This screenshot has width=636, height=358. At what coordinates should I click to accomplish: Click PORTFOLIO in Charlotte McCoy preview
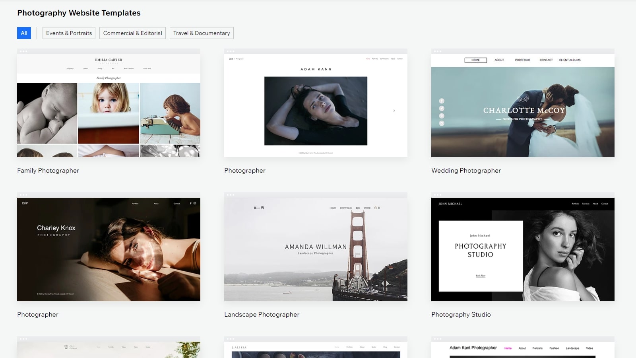click(522, 60)
